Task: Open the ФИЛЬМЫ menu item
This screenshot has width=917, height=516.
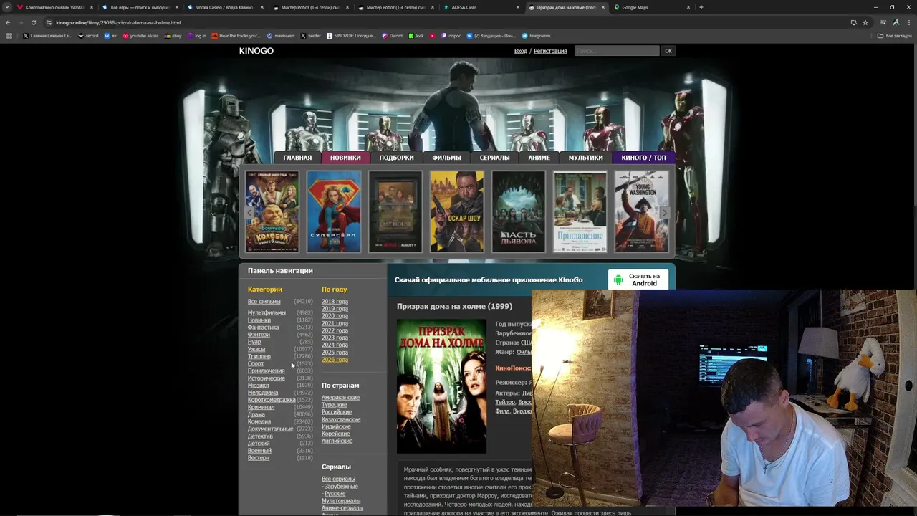Action: click(446, 158)
